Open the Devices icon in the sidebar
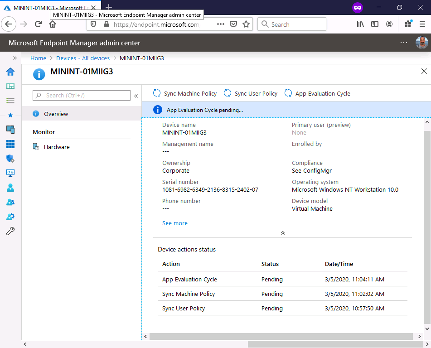 click(10, 130)
